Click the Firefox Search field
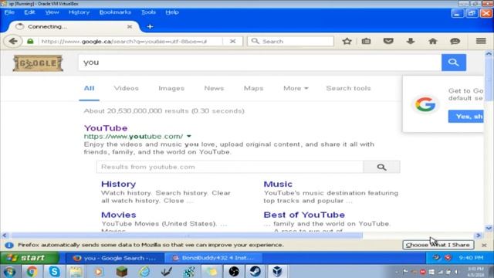 point(290,41)
